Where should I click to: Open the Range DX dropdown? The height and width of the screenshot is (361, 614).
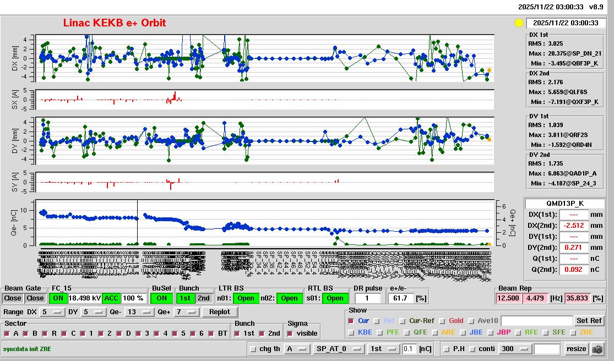point(52,312)
